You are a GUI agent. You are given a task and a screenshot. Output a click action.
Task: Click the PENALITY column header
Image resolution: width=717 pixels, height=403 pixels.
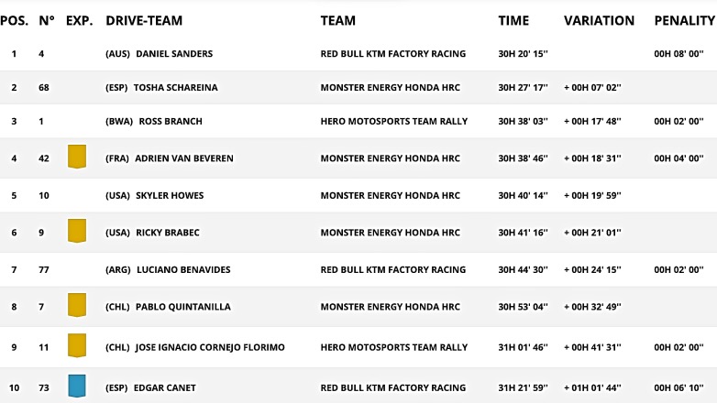(684, 20)
